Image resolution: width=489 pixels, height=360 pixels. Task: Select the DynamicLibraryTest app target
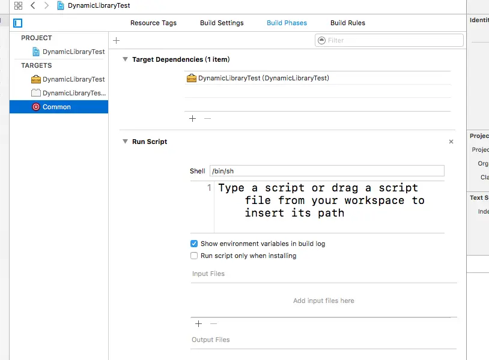pos(59,79)
